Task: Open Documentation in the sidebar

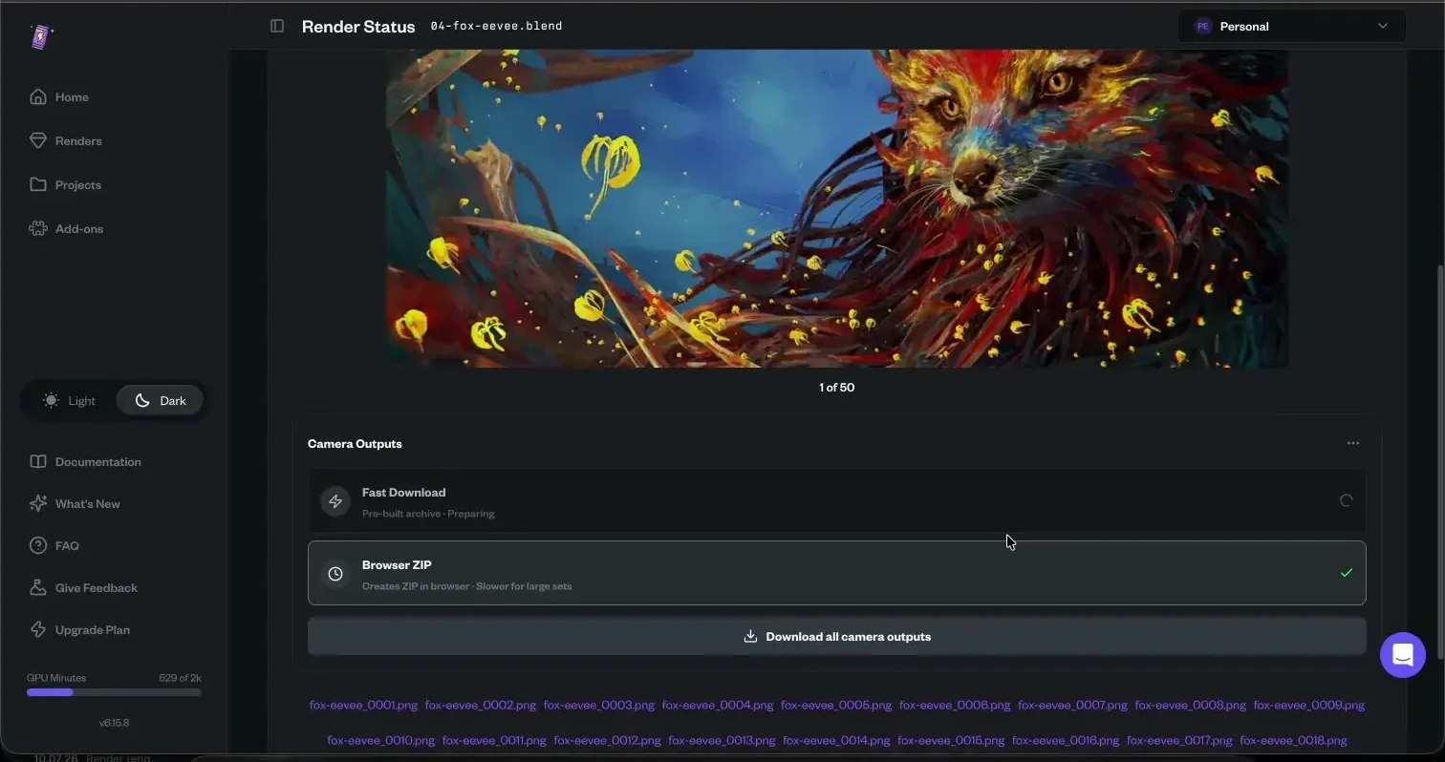Action: tap(97, 461)
